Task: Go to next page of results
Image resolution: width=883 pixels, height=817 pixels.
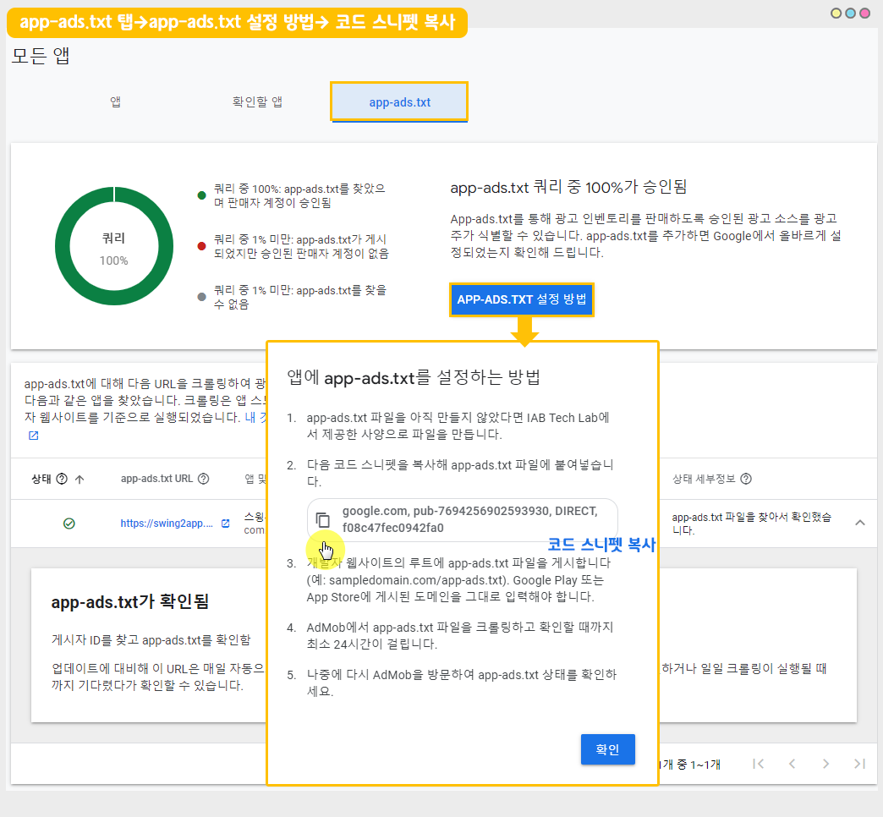Action: [x=825, y=764]
